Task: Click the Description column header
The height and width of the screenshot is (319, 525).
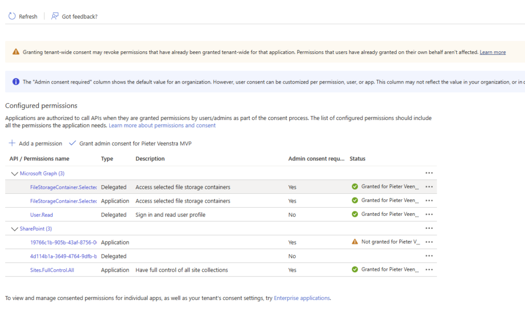Action: [150, 158]
